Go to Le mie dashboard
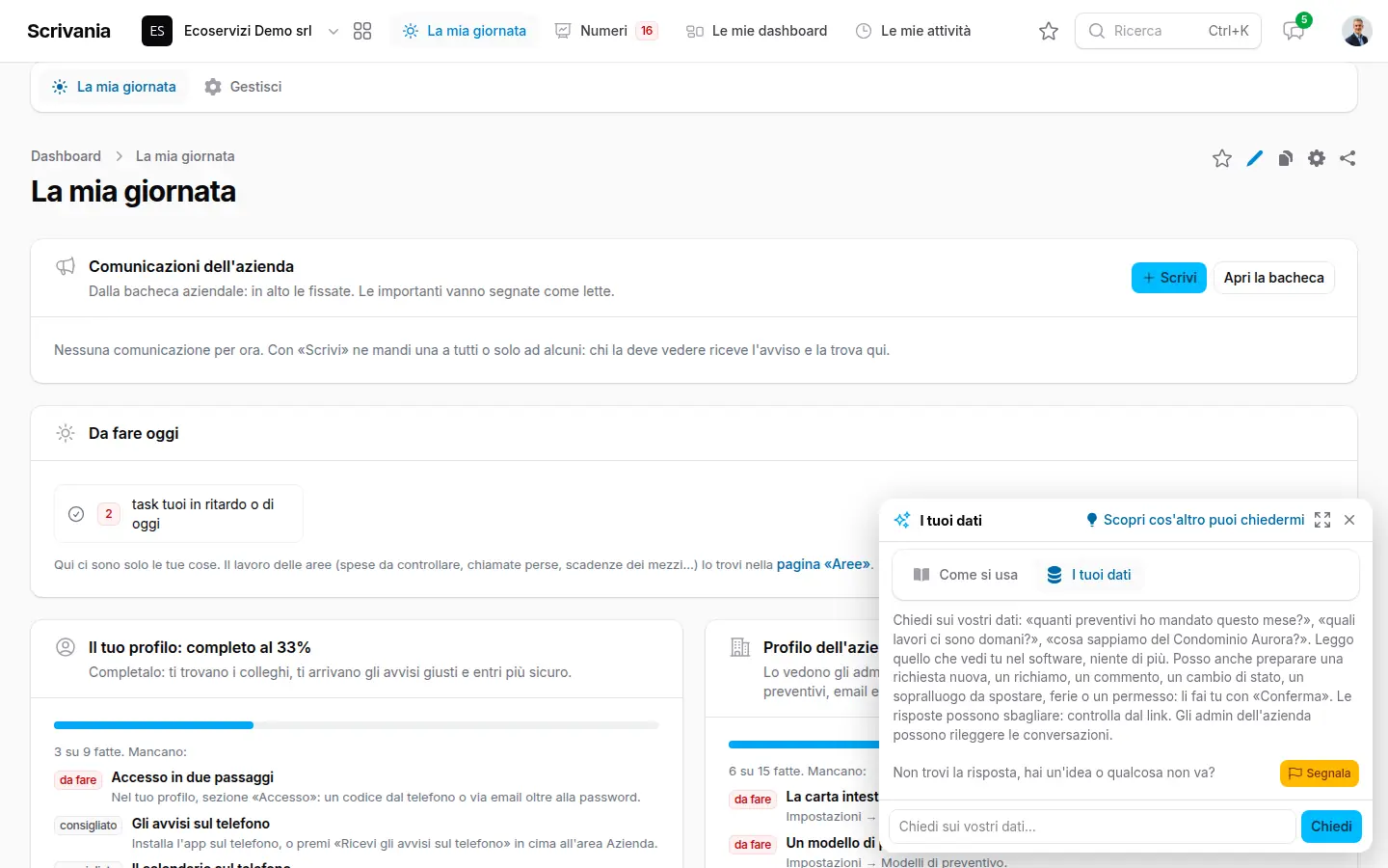This screenshot has height=868, width=1388. click(x=757, y=31)
